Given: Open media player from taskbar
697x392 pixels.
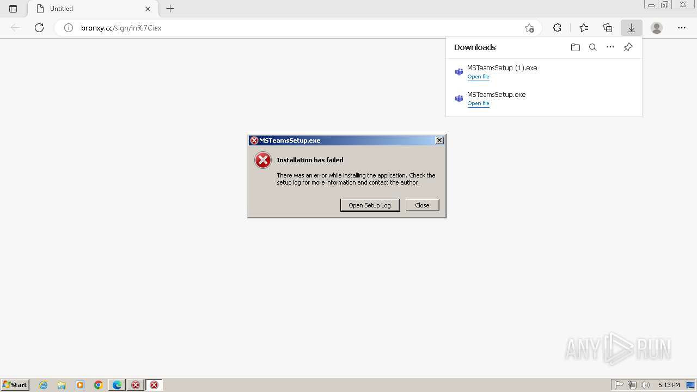Looking at the screenshot, I should (80, 385).
